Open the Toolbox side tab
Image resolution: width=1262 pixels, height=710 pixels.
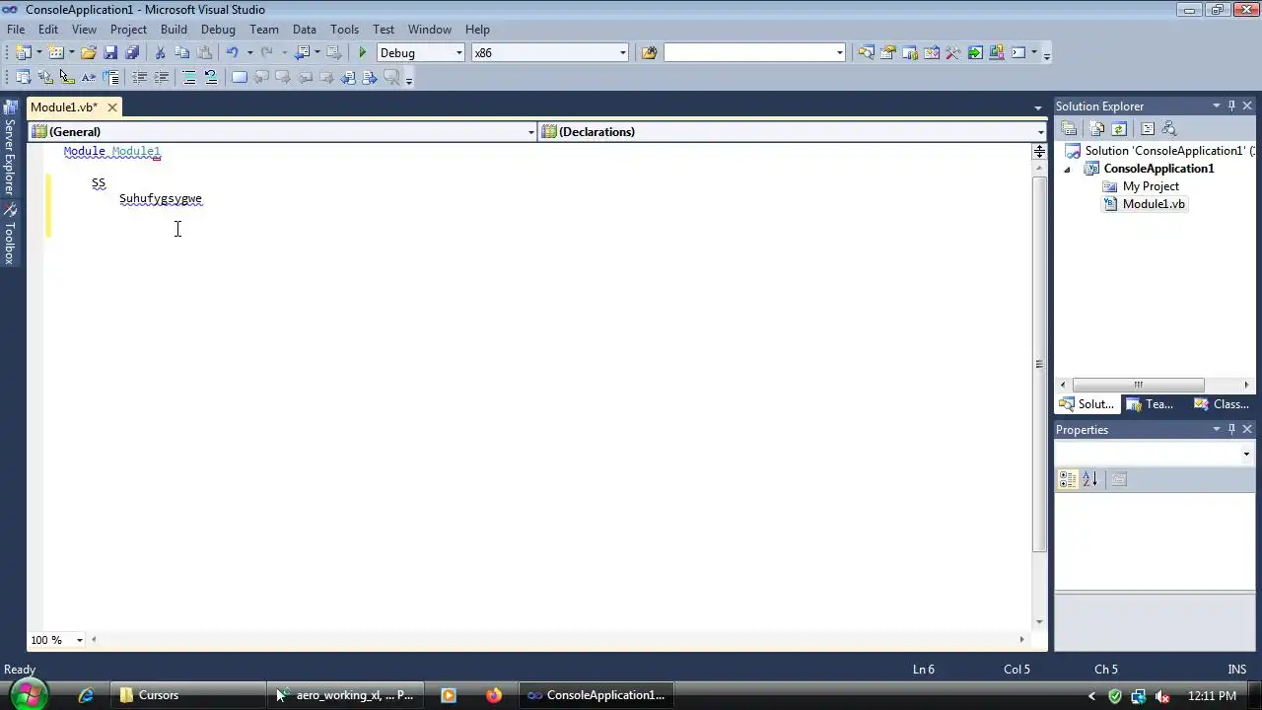click(x=9, y=234)
